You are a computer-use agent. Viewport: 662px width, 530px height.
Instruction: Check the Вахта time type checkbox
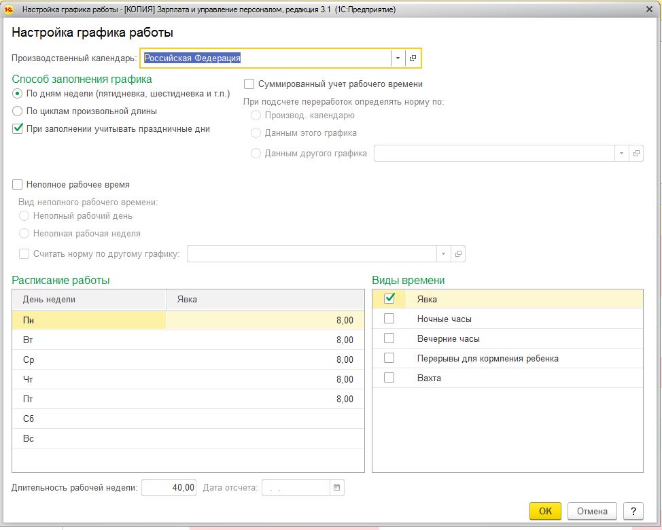389,378
